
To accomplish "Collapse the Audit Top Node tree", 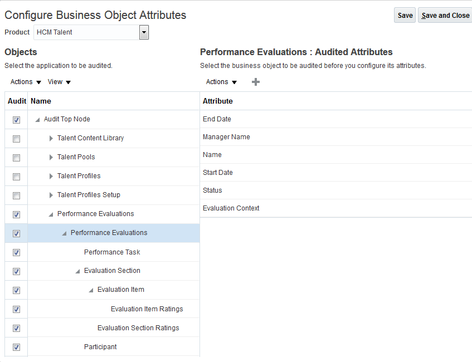I will 38,119.
